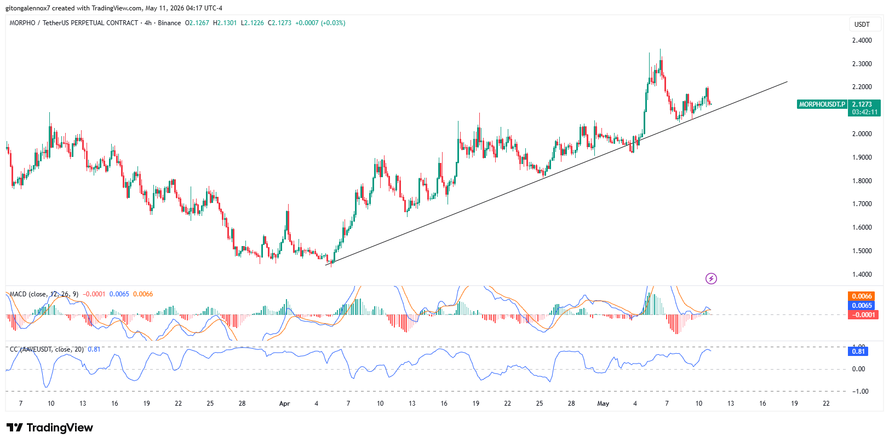Click the +0.0007 (+0.03%) change value

[320, 23]
